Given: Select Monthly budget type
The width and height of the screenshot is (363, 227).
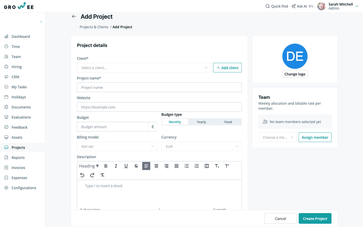Looking at the screenshot, I should 175,122.
